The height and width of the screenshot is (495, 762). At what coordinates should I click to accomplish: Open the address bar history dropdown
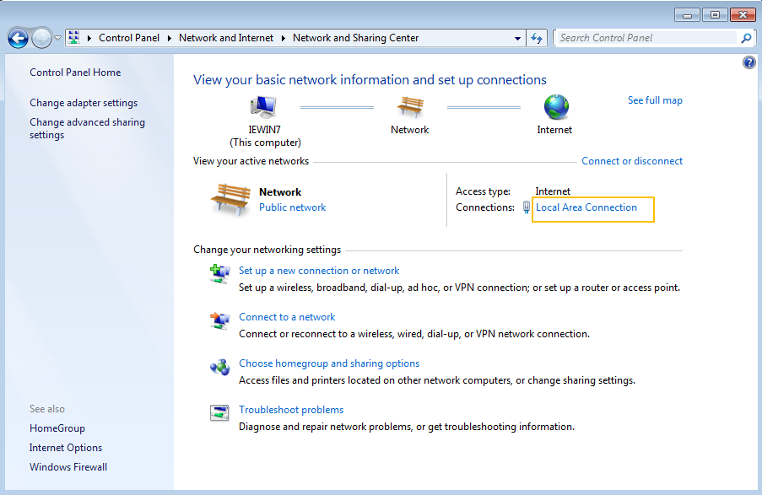pos(518,38)
